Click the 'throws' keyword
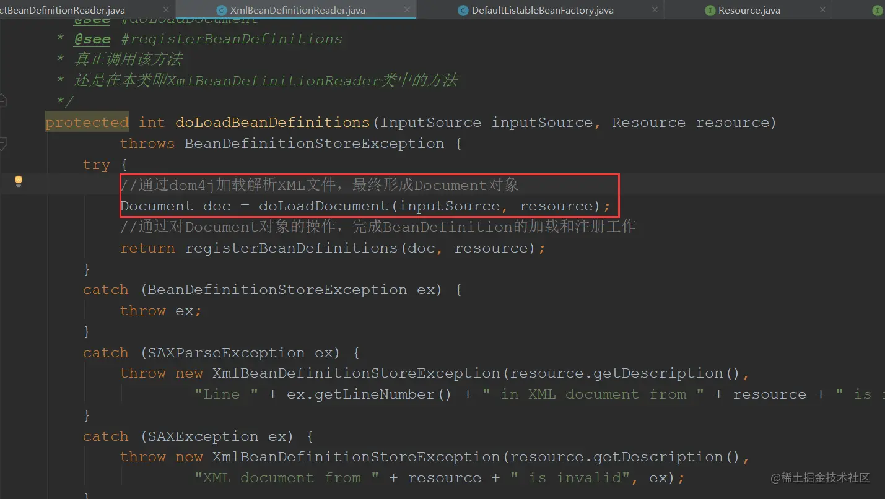 click(x=147, y=144)
